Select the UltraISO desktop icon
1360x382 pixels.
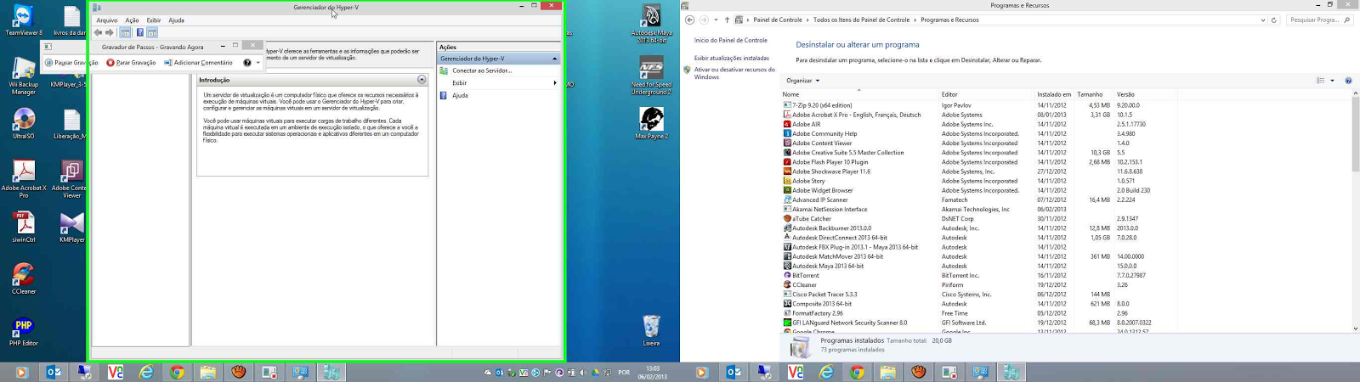click(x=24, y=124)
